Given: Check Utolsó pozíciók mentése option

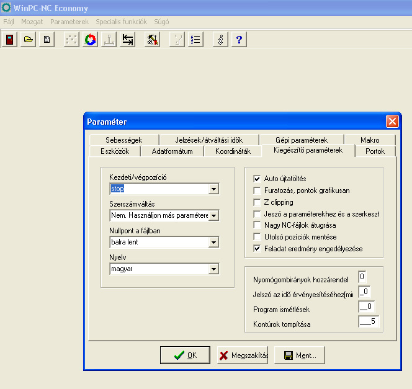Looking at the screenshot, I should click(x=257, y=236).
